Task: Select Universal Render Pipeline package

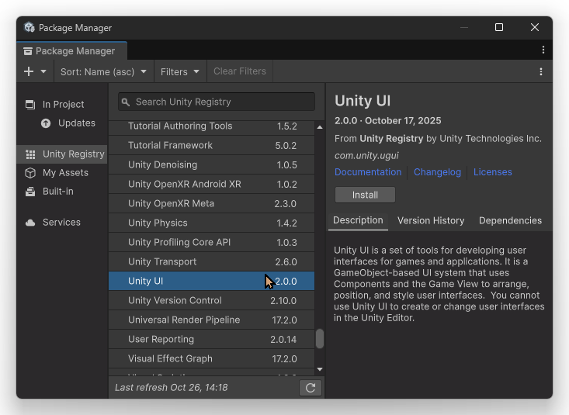Action: (184, 320)
